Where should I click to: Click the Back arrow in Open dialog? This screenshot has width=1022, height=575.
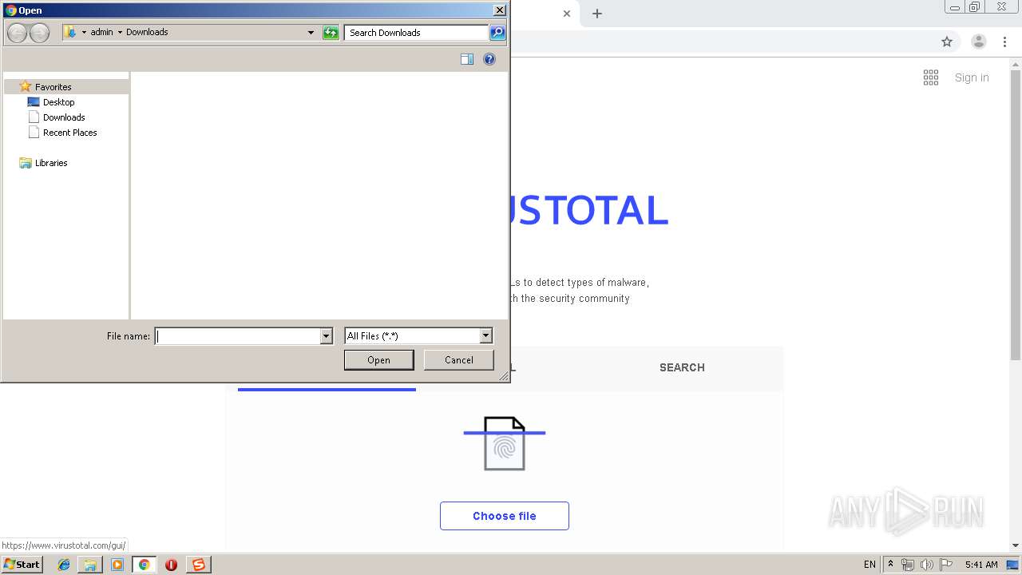[17, 33]
